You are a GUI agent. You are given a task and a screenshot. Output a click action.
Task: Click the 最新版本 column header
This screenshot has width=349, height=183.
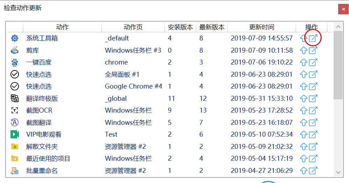(212, 27)
